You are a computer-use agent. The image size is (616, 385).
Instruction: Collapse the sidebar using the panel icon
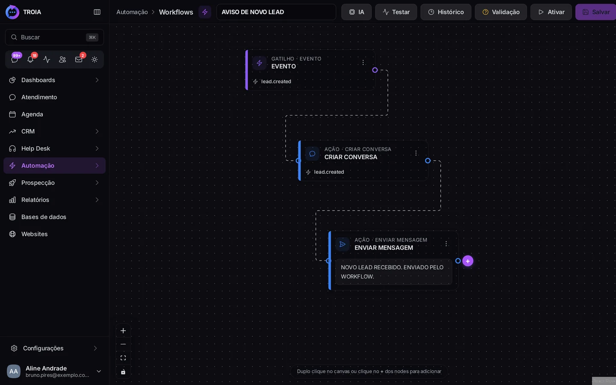[x=97, y=12]
